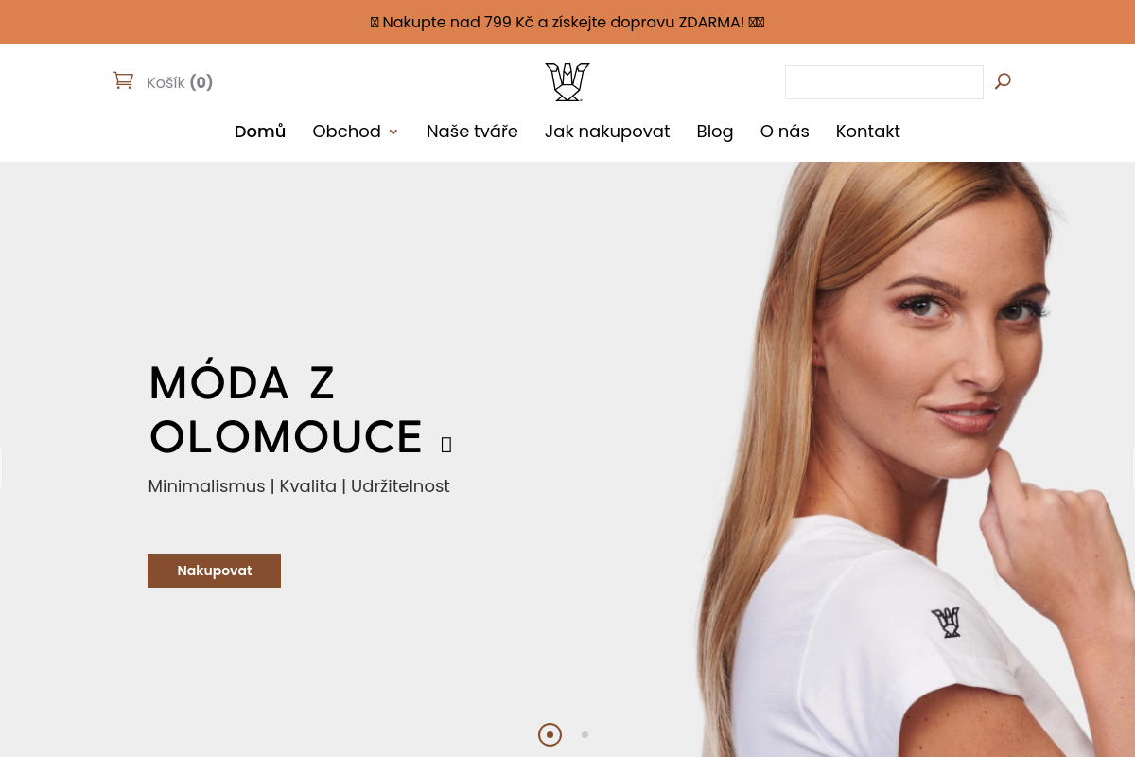Click the logo print on the shirt sleeve

point(946,622)
